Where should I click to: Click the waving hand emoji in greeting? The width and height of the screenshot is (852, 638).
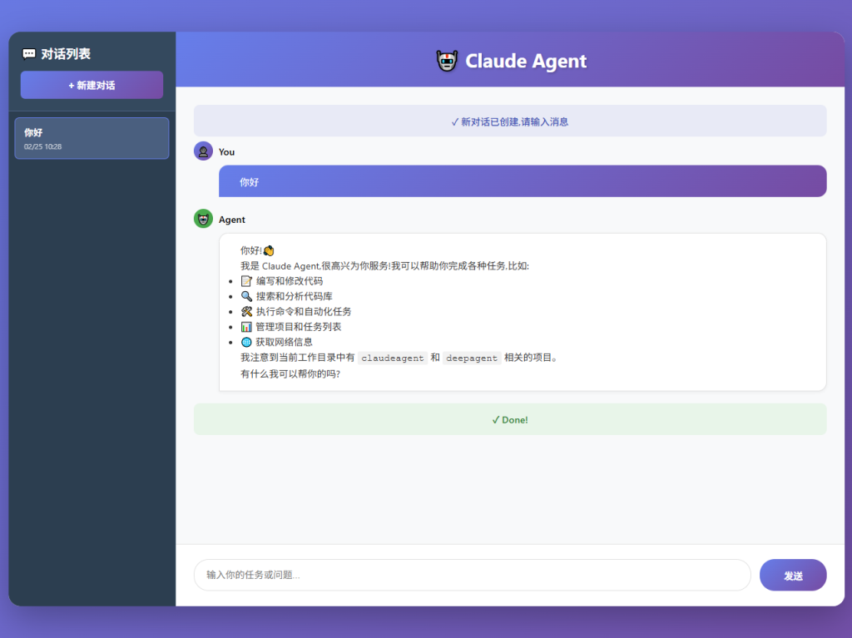point(269,250)
